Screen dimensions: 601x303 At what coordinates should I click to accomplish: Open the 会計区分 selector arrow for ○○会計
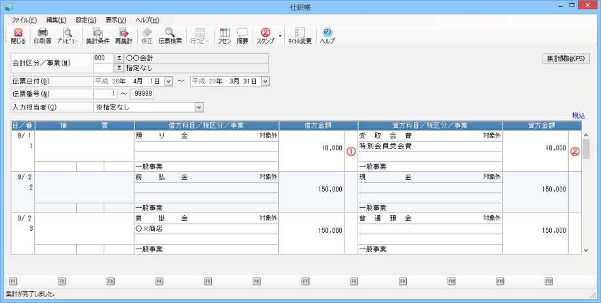pyautogui.click(x=119, y=58)
